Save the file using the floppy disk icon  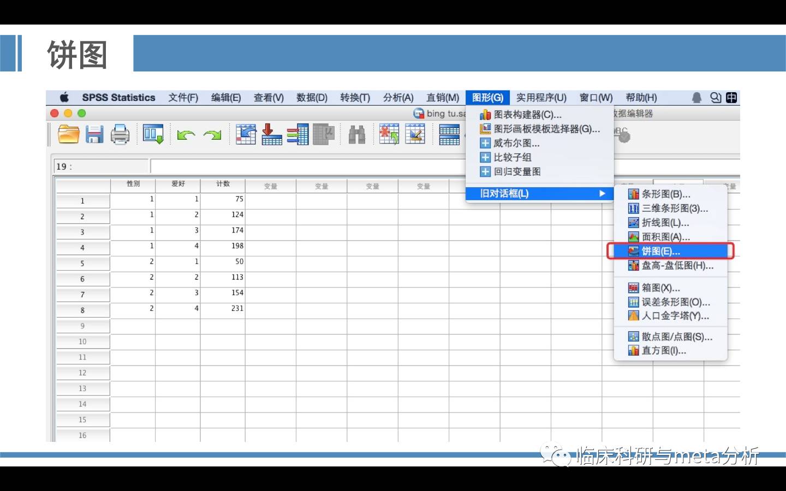[94, 134]
